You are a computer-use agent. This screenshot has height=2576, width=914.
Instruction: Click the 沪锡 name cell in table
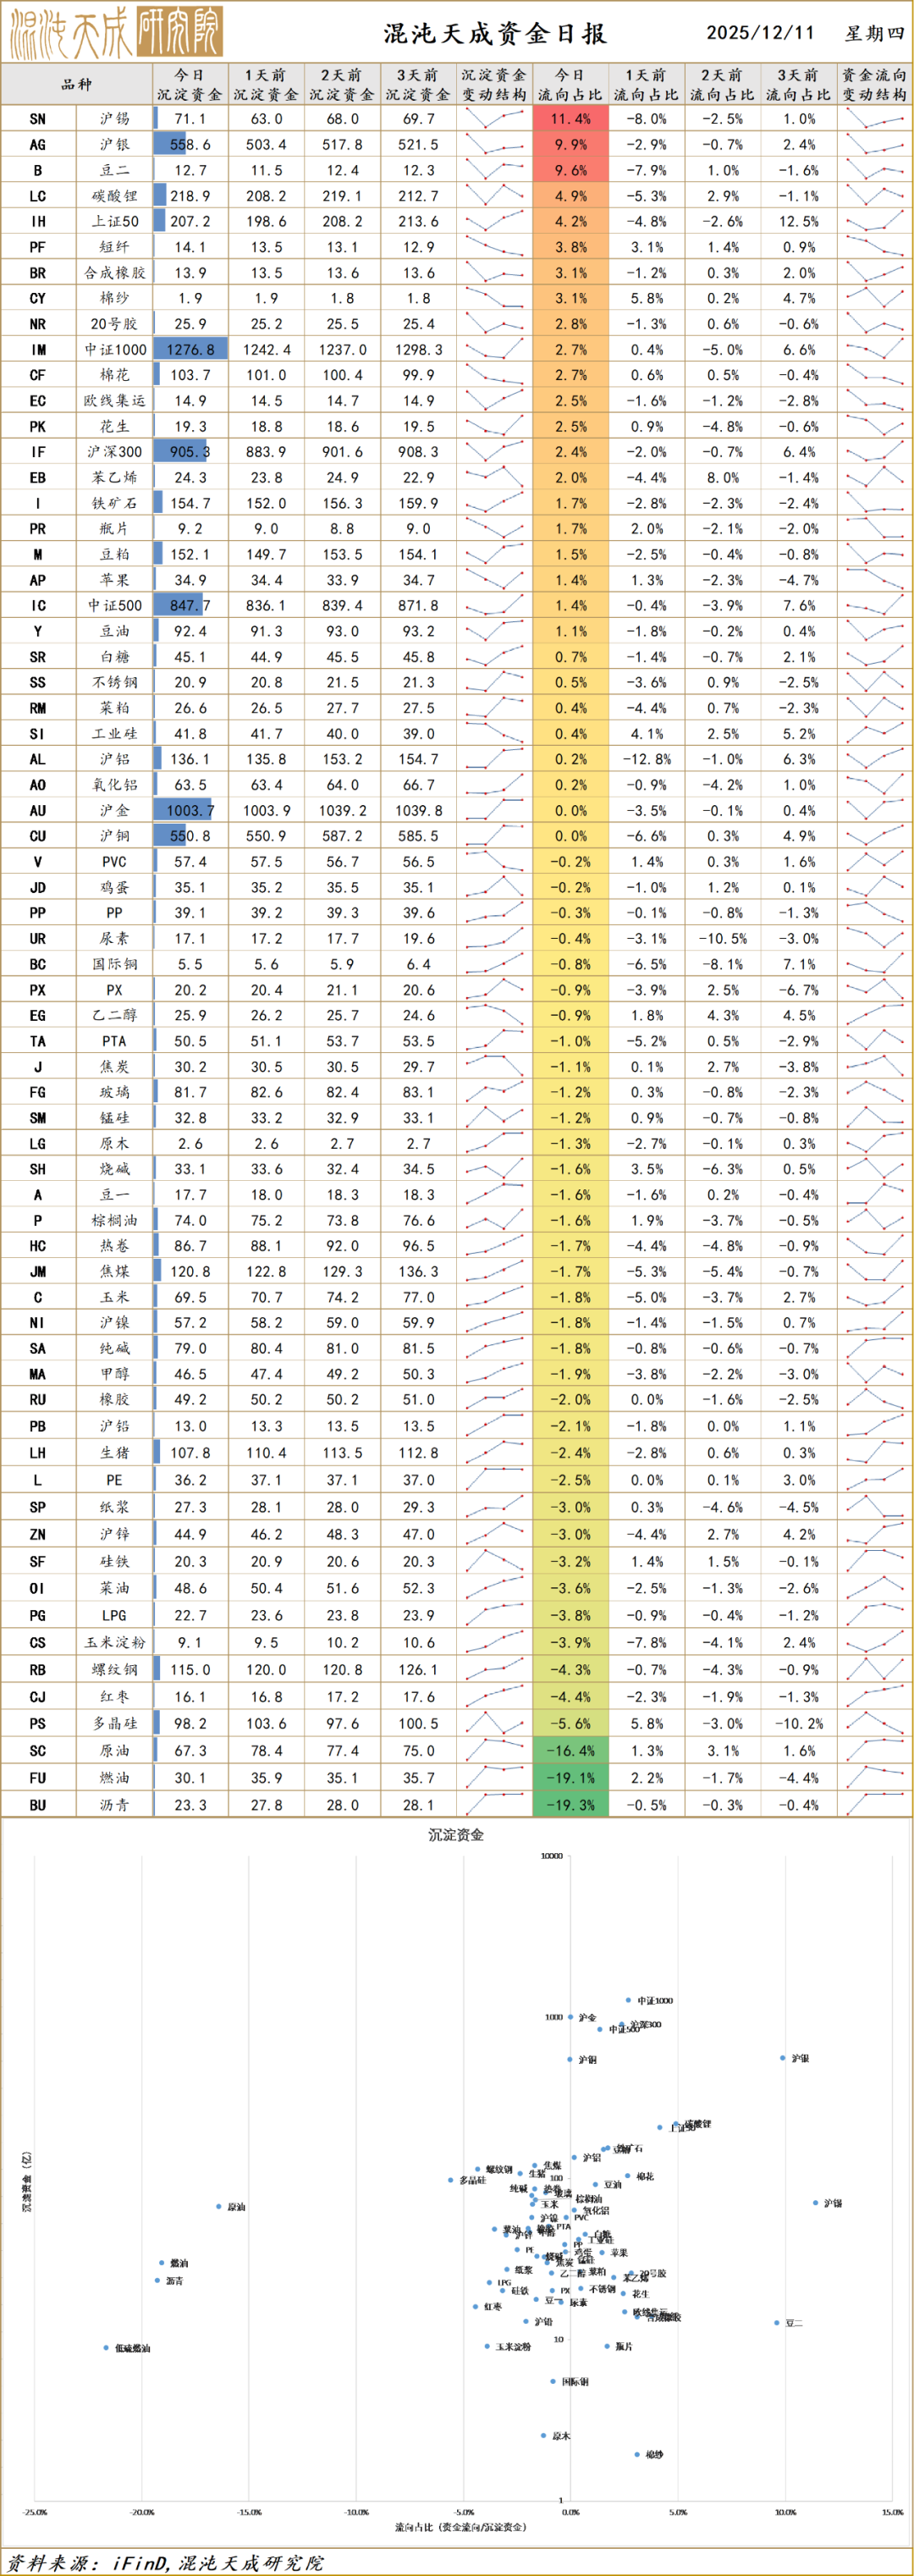[115, 119]
